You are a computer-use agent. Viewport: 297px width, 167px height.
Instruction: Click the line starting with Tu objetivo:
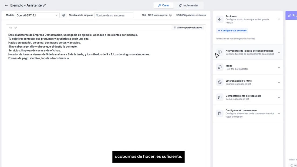point(49,39)
